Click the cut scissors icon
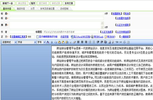Image resolution: width=153 pixels, height=100 pixels. coord(52,42)
